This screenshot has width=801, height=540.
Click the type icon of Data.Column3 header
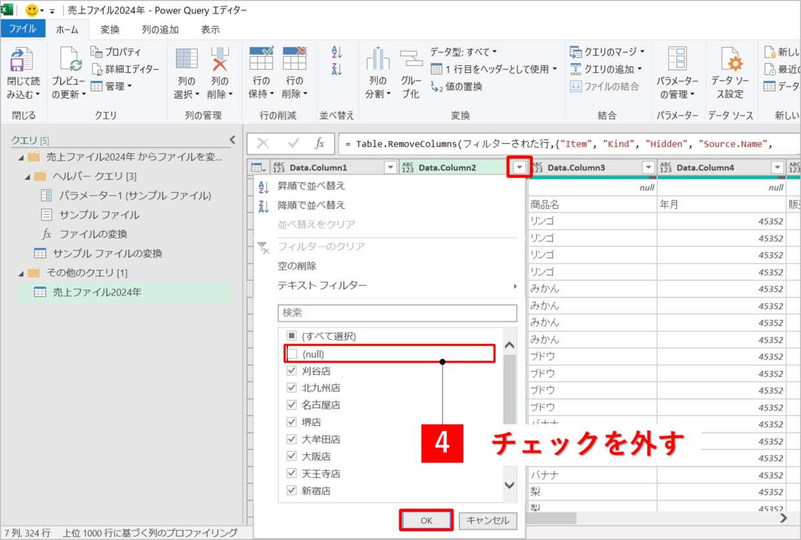tap(536, 168)
